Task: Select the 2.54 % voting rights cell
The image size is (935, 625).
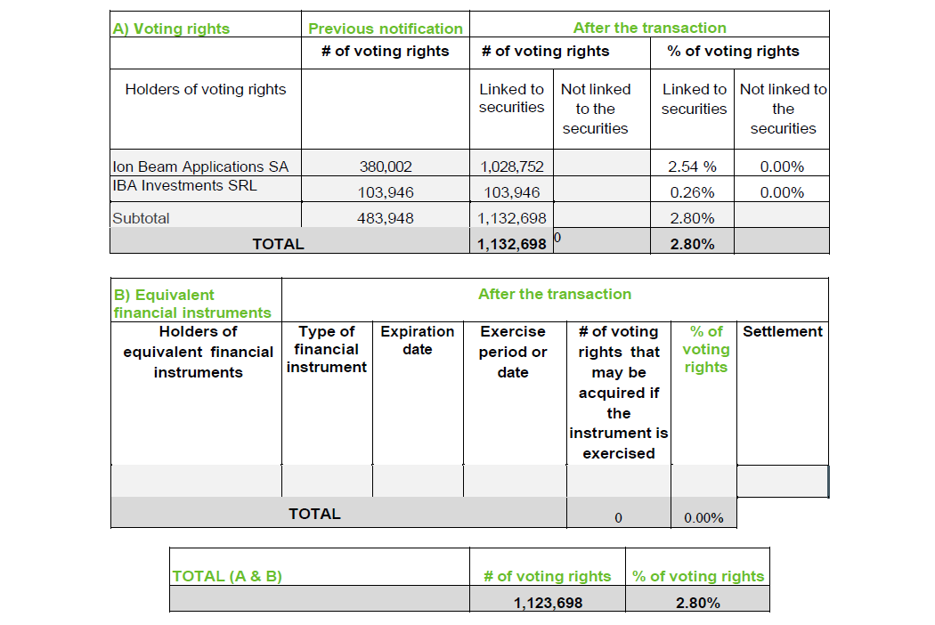Action: tap(692, 166)
